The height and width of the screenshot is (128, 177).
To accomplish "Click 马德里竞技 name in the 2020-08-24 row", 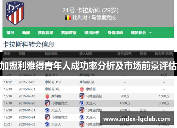I will click(59, 117).
